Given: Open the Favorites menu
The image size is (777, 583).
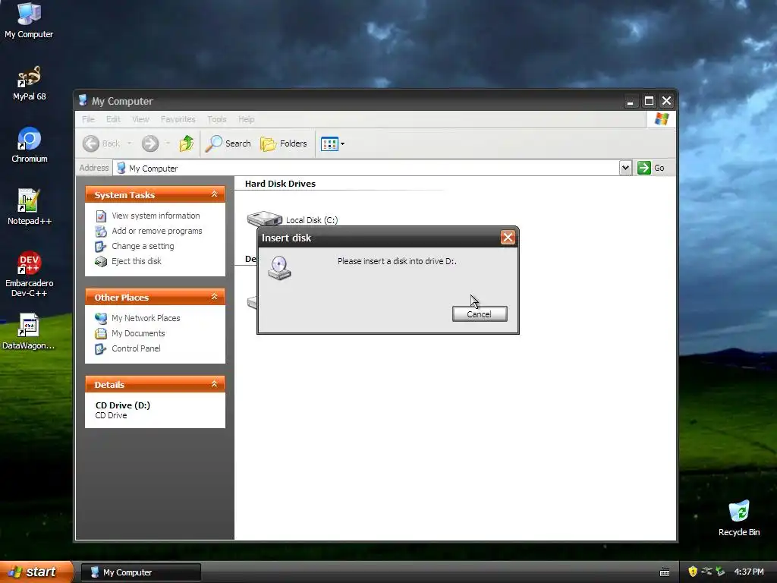Looking at the screenshot, I should click(x=178, y=119).
